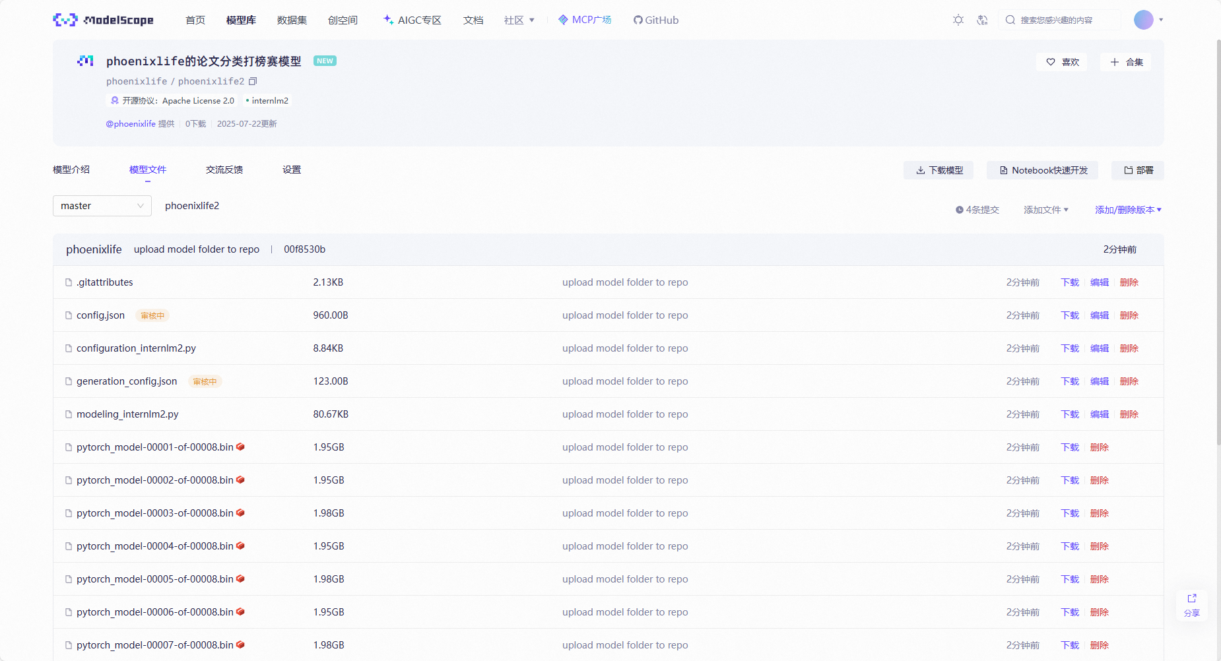This screenshot has width=1221, height=661.
Task: Click commit hash 00f8530b
Action: pos(304,249)
